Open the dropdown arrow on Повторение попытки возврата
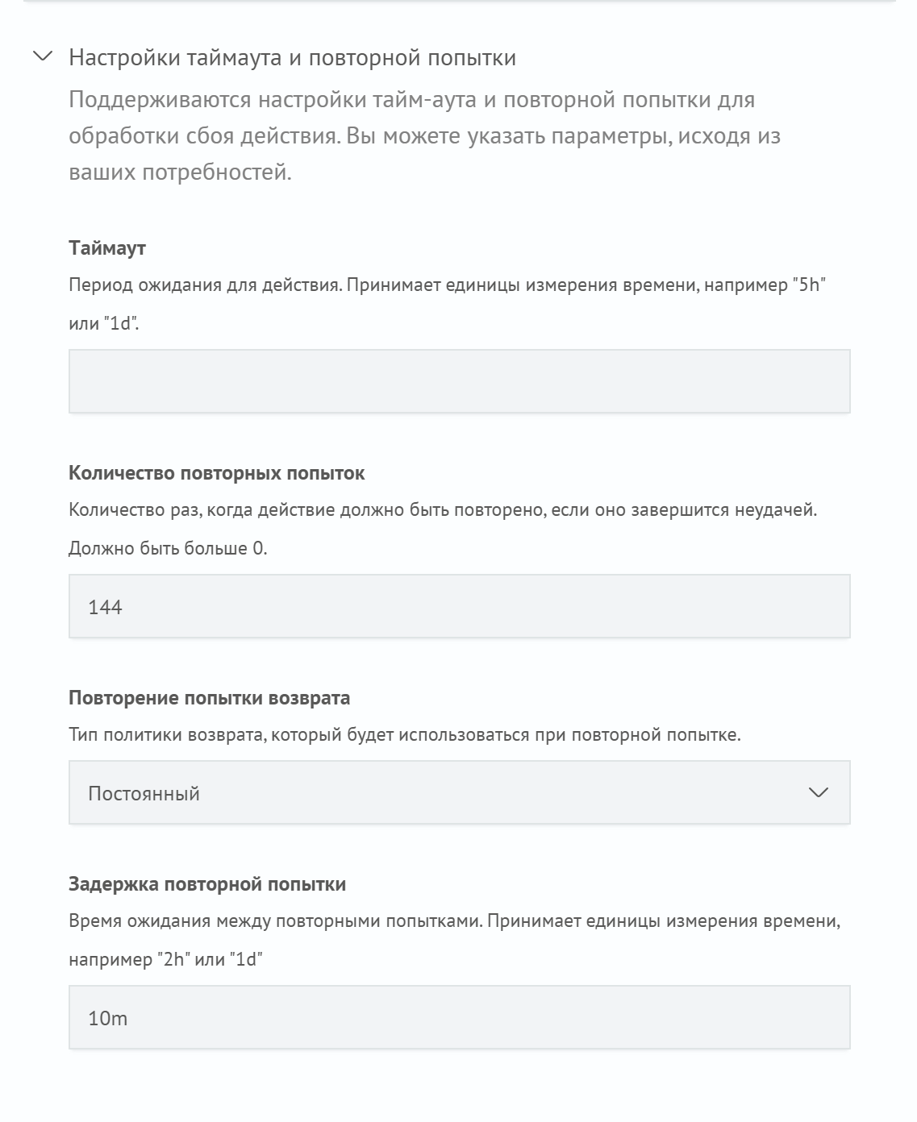The image size is (917, 1122). pos(820,792)
